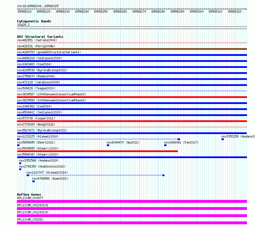Viewport: 255px width, 226px height.
Task: Click the nsv509639 (Teague2010) label
Action: coord(36,88)
